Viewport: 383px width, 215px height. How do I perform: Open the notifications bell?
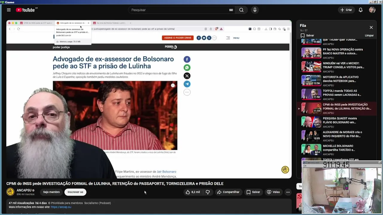pyautogui.click(x=361, y=10)
